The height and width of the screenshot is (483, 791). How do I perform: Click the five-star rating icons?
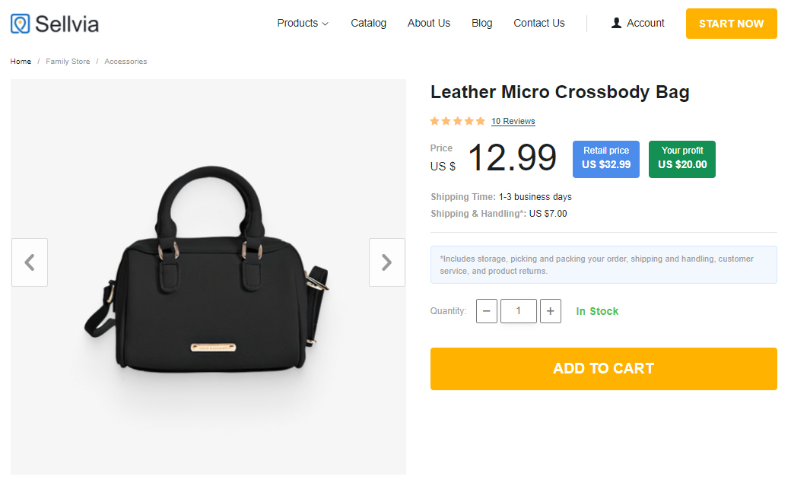457,121
